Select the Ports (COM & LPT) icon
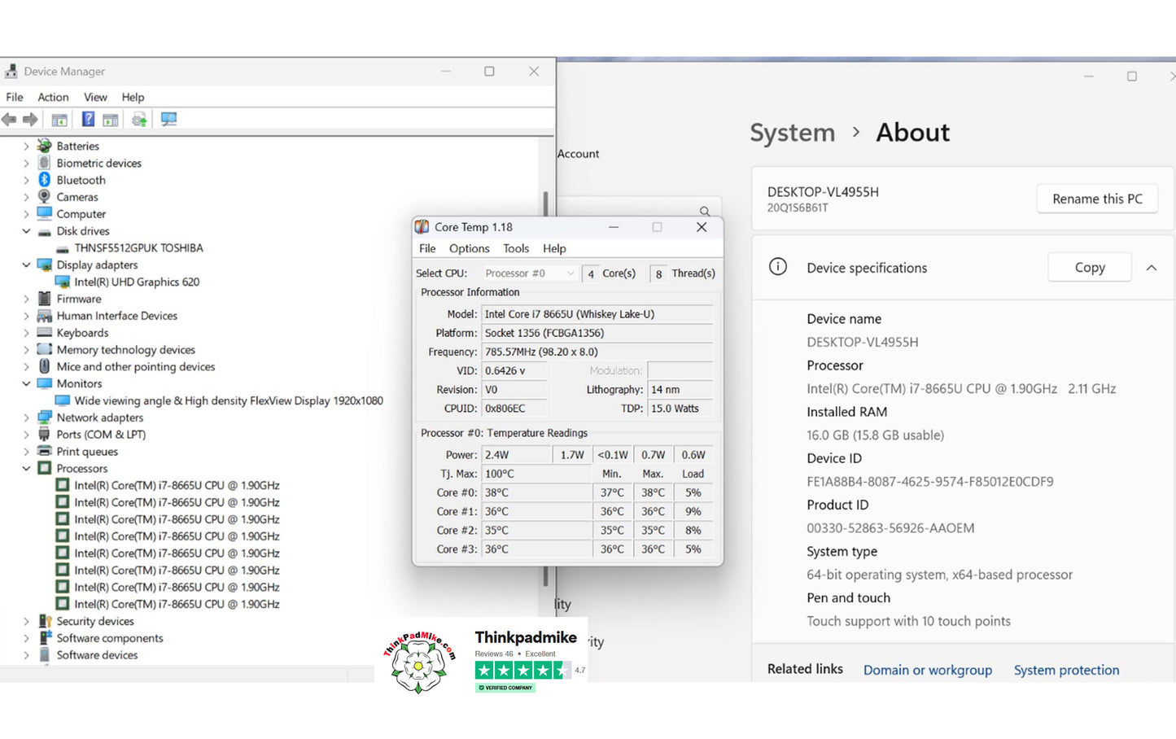This screenshot has width=1176, height=739. 45,435
